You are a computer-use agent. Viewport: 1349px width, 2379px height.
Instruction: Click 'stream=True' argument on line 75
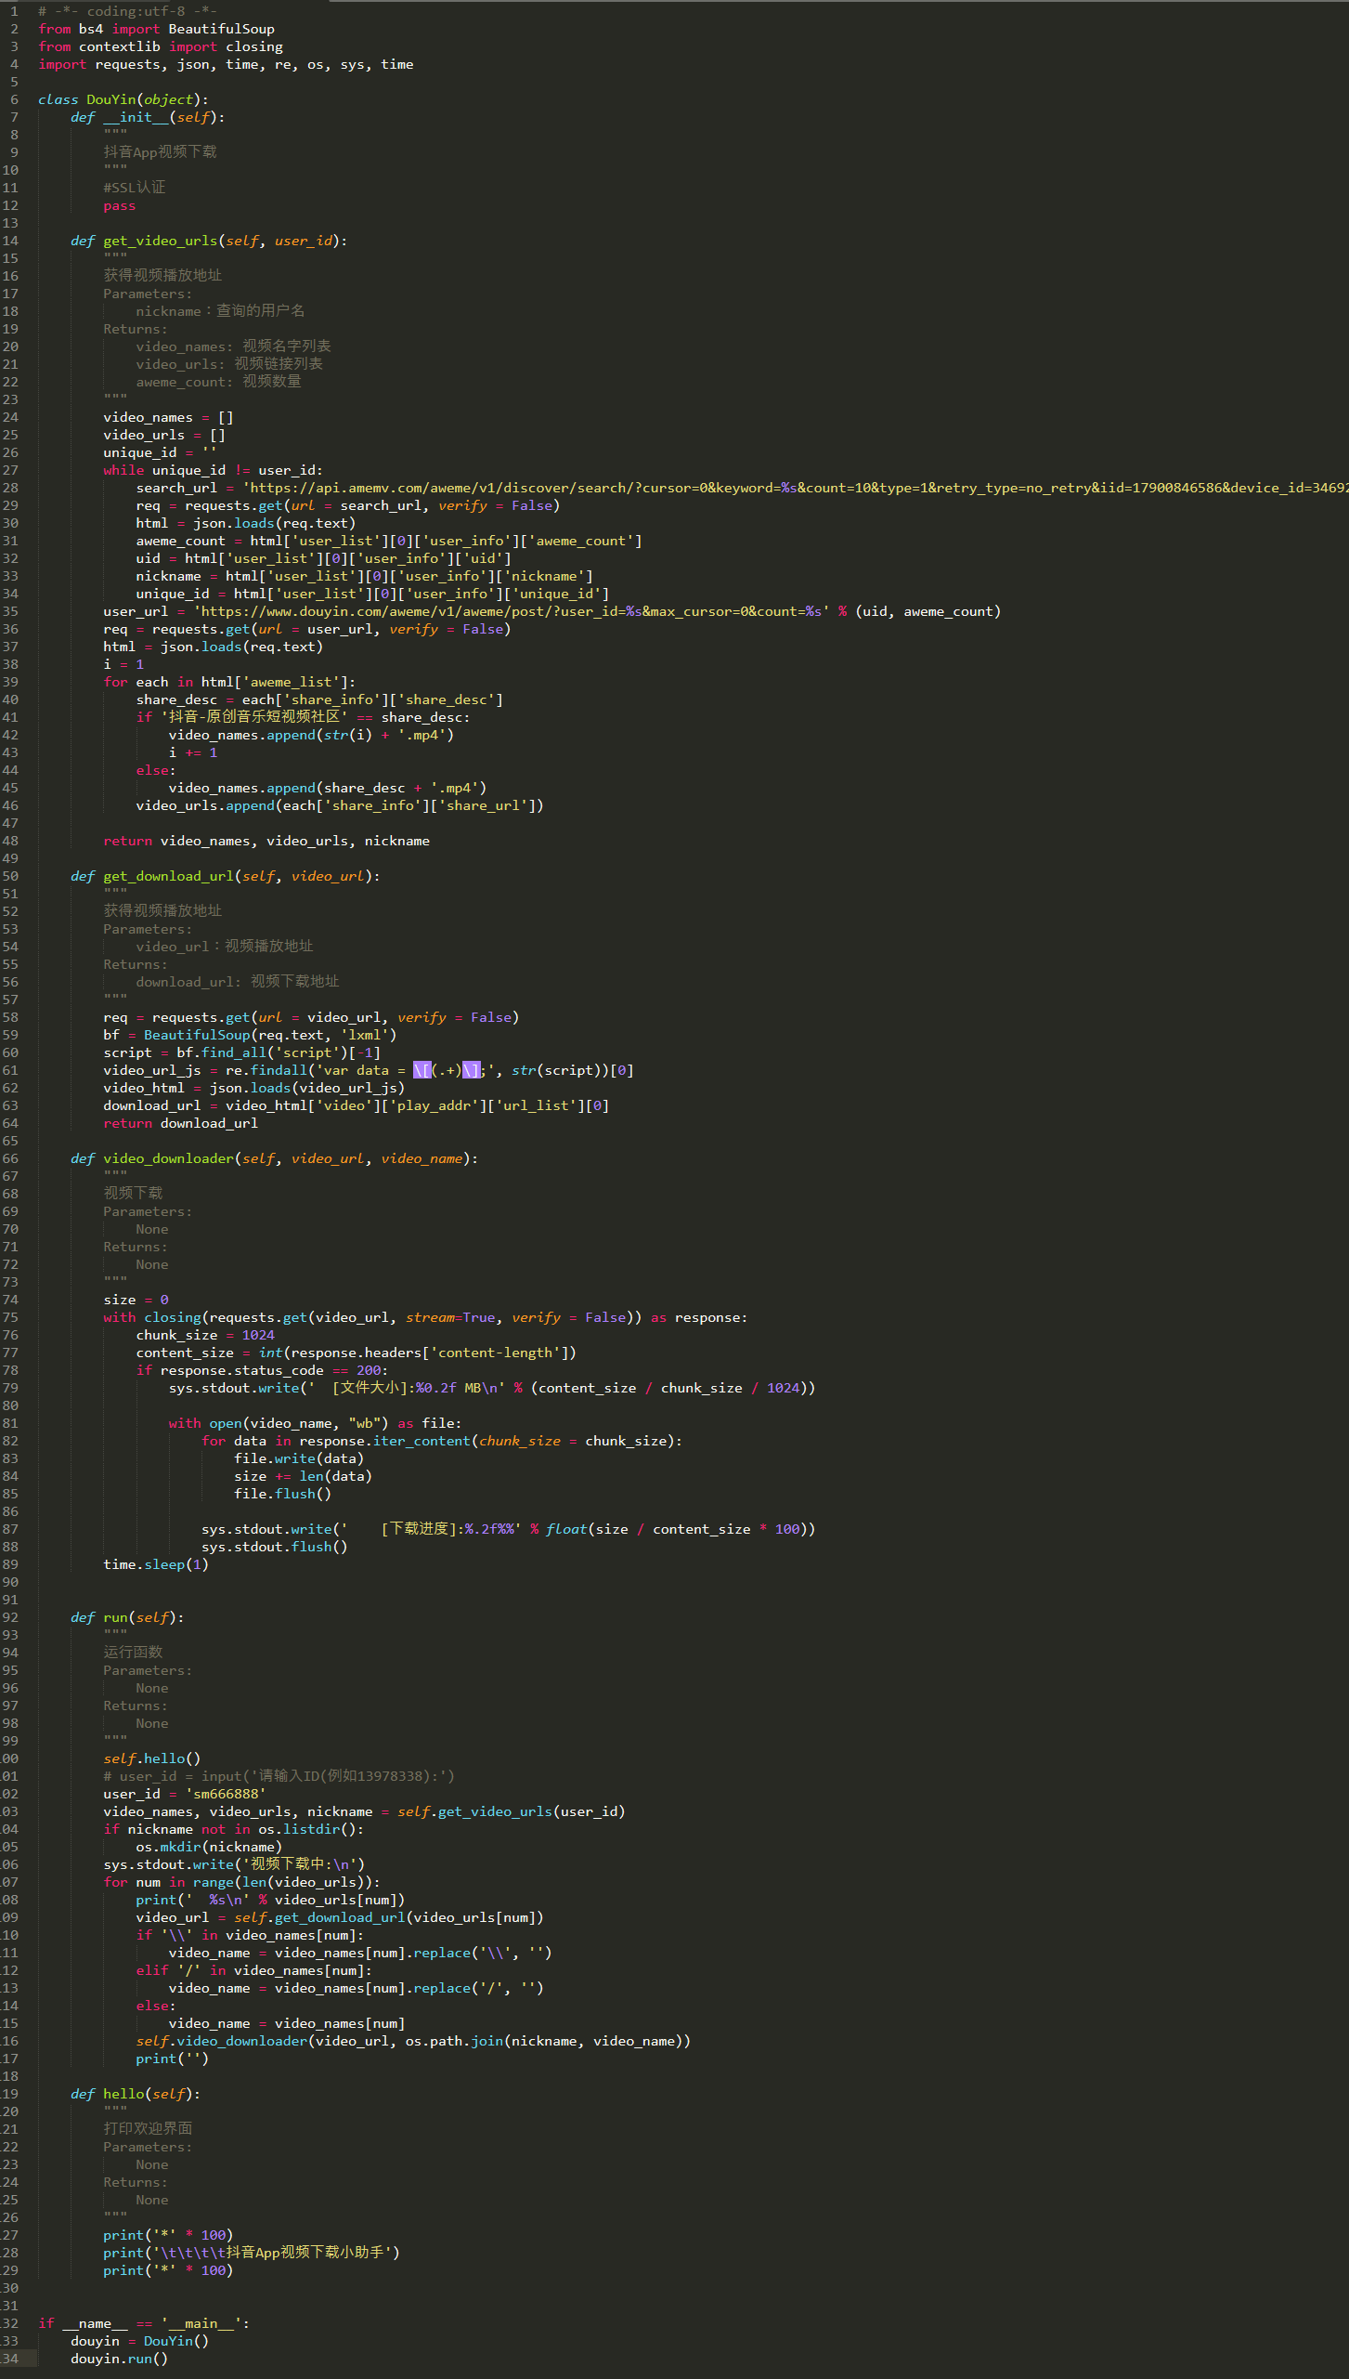click(450, 1317)
